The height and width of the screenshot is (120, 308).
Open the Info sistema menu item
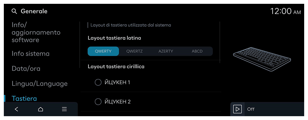pyautogui.click(x=31, y=54)
